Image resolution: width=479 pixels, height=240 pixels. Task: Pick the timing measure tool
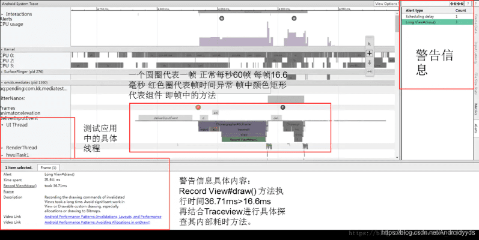370,71
